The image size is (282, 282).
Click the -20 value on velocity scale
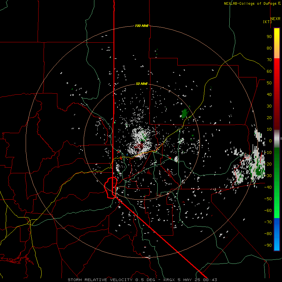click(x=268, y=164)
